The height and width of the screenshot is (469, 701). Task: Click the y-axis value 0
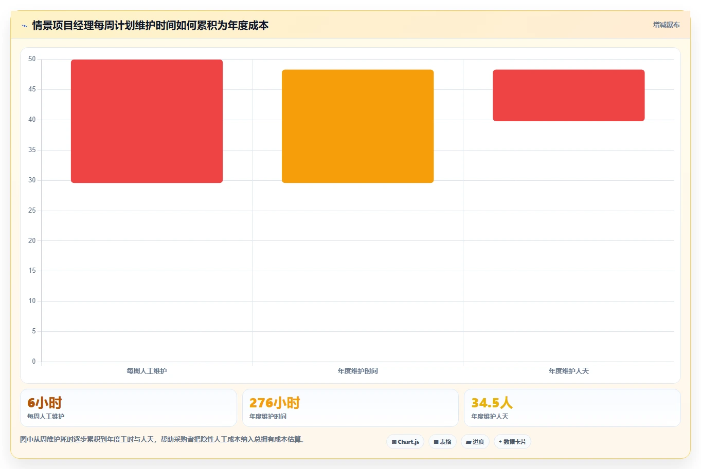pos(34,362)
